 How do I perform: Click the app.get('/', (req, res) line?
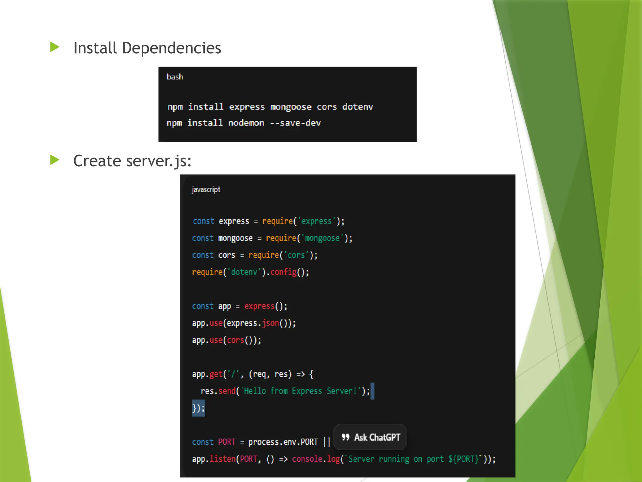pos(253,374)
